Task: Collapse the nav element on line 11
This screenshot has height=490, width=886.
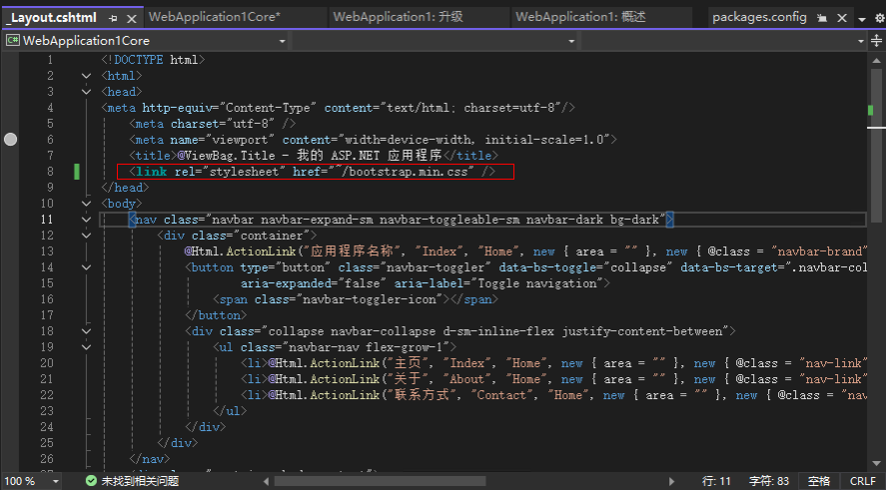Action: pyautogui.click(x=87, y=220)
